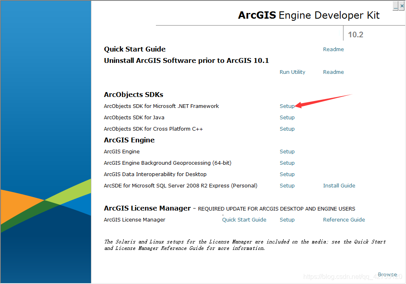Click the 'ArcGIS Engine' bold section heading
The width and height of the screenshot is (406, 284).
tap(129, 140)
